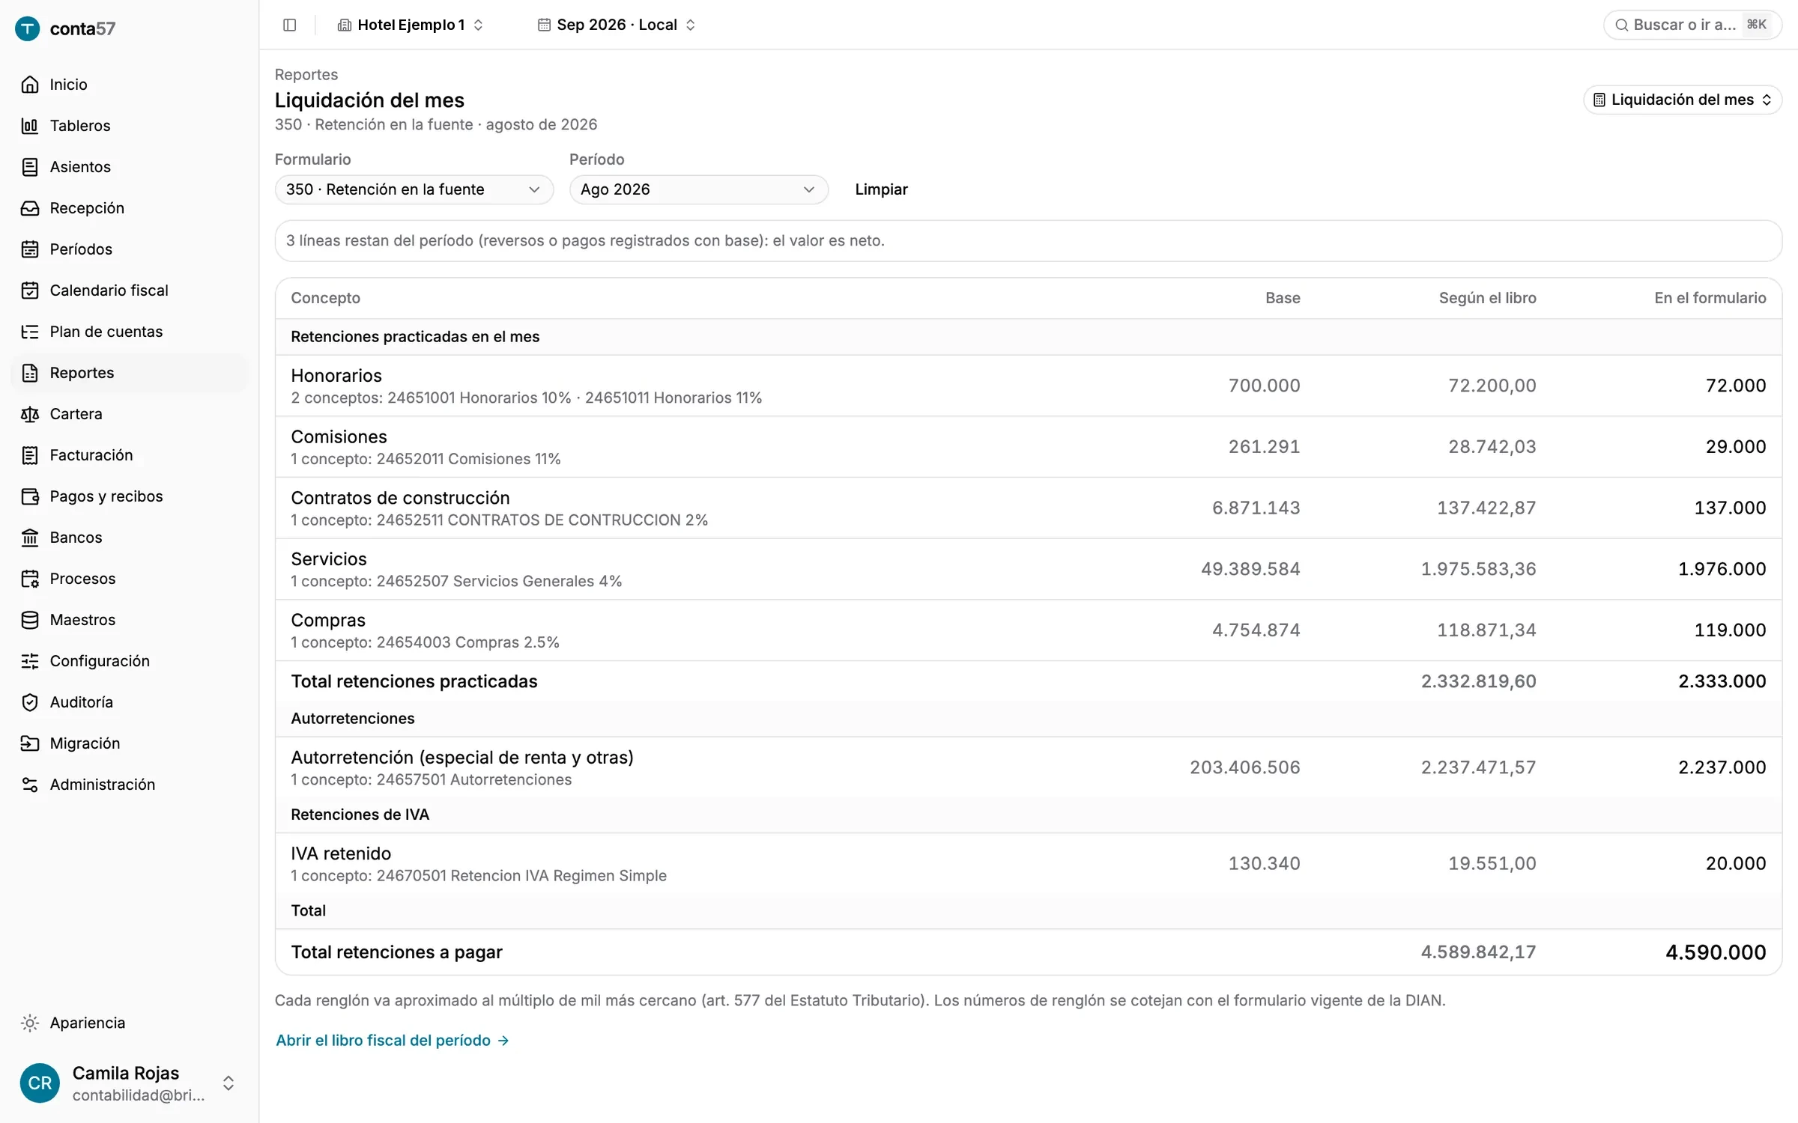
Task: Open the Liquidación del mes report selector
Action: pos(1682,100)
